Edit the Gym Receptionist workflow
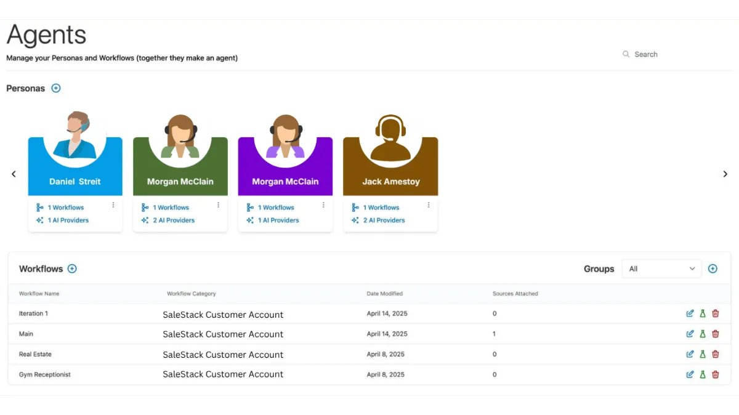The height and width of the screenshot is (415, 739). (x=690, y=374)
